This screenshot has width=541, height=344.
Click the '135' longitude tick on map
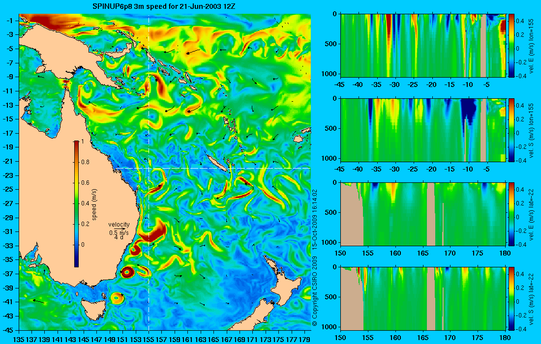18,339
